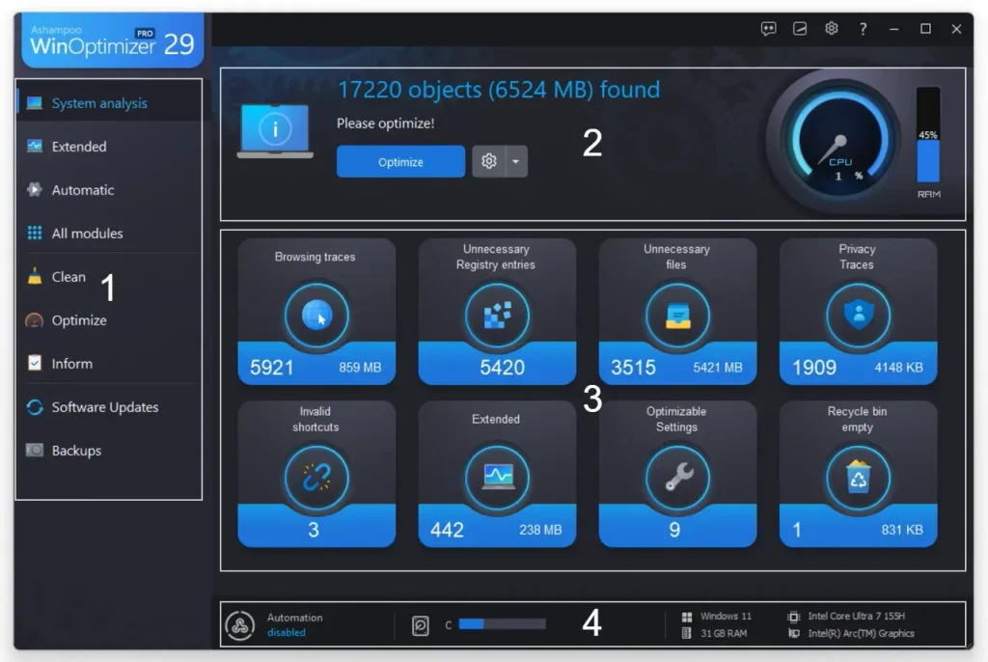Image resolution: width=988 pixels, height=662 pixels.
Task: Click the 831 KB recycle bin size
Action: click(x=902, y=530)
